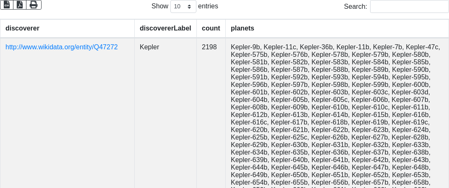Click the print table icon
This screenshot has height=188, width=449.
coord(34,5)
